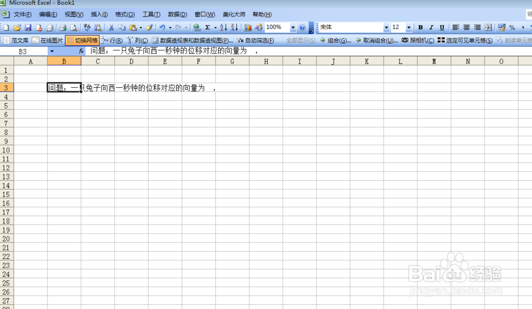Screen dimensions: 532x309
Task: Expand the paste options arrow
Action: click(x=141, y=28)
